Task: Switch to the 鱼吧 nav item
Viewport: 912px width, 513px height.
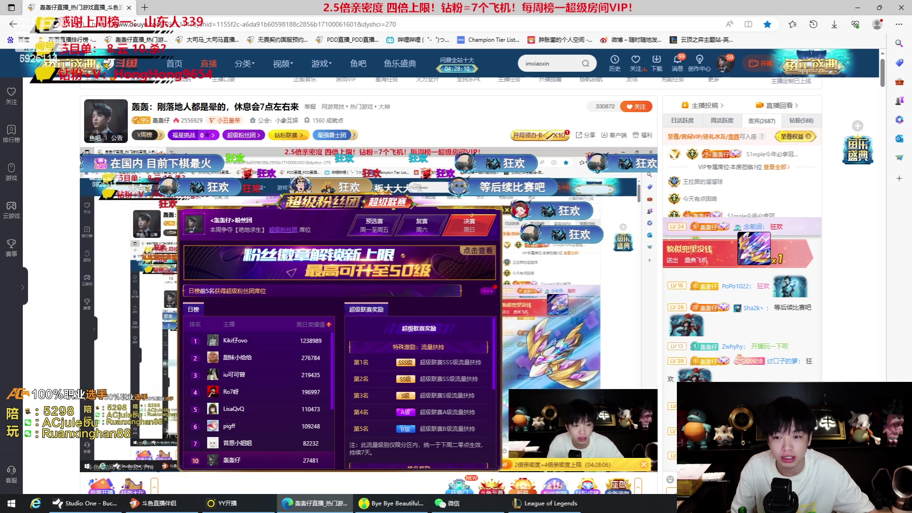Action: 358,63
